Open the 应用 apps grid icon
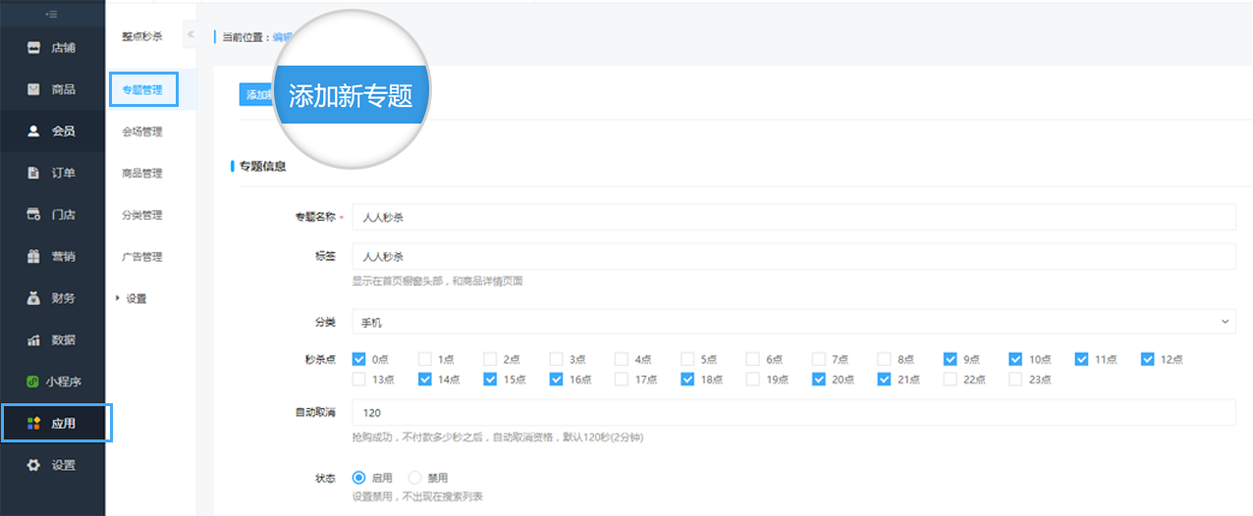Viewport: 1253px width, 516px height. tap(33, 423)
